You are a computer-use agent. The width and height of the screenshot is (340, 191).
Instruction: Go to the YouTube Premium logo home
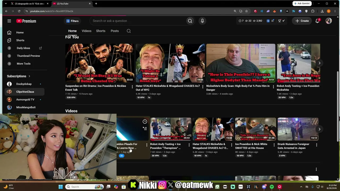coord(26,21)
